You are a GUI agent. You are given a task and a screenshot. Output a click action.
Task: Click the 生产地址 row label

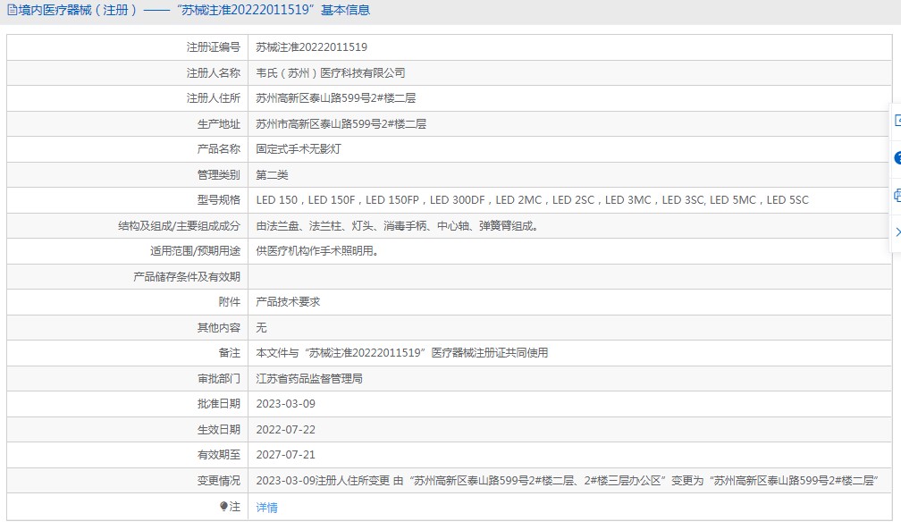click(218, 123)
